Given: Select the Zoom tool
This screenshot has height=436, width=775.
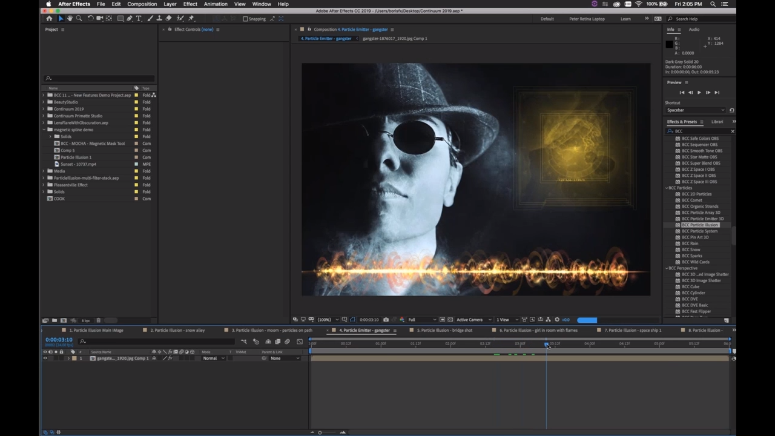Looking at the screenshot, I should [x=78, y=19].
